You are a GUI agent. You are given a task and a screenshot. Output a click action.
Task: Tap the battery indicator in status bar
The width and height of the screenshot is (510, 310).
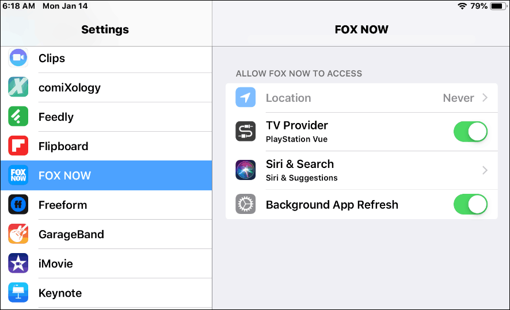coord(498,6)
